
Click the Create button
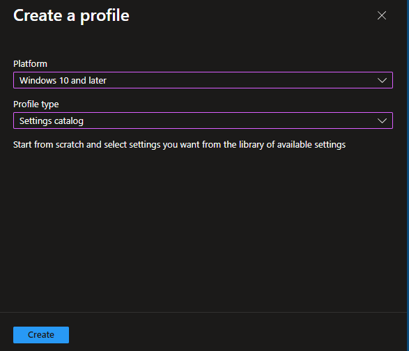pyautogui.click(x=41, y=335)
